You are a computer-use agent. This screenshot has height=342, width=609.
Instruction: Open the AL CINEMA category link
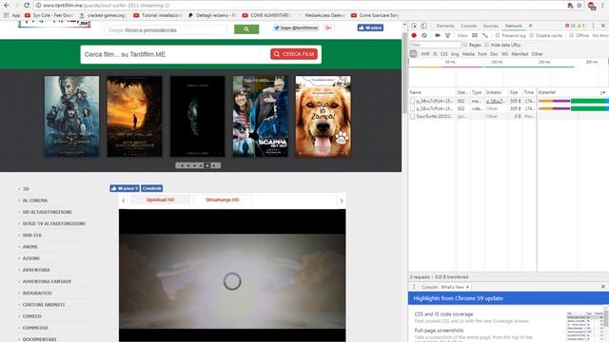pyautogui.click(x=35, y=200)
